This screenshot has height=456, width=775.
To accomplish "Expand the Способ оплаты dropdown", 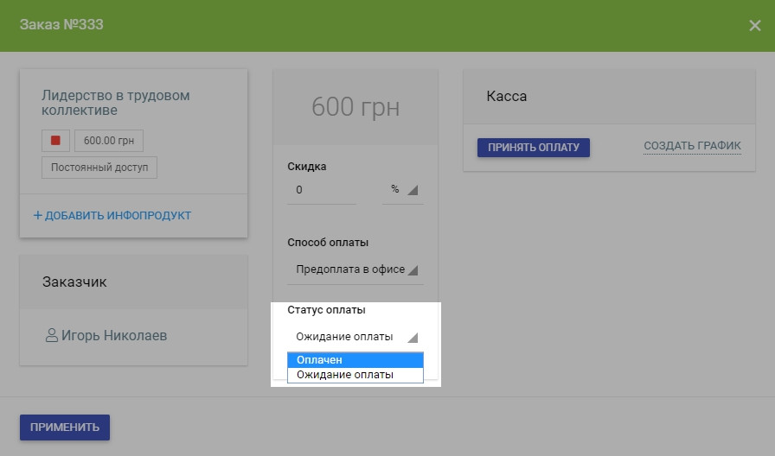I will 355,269.
